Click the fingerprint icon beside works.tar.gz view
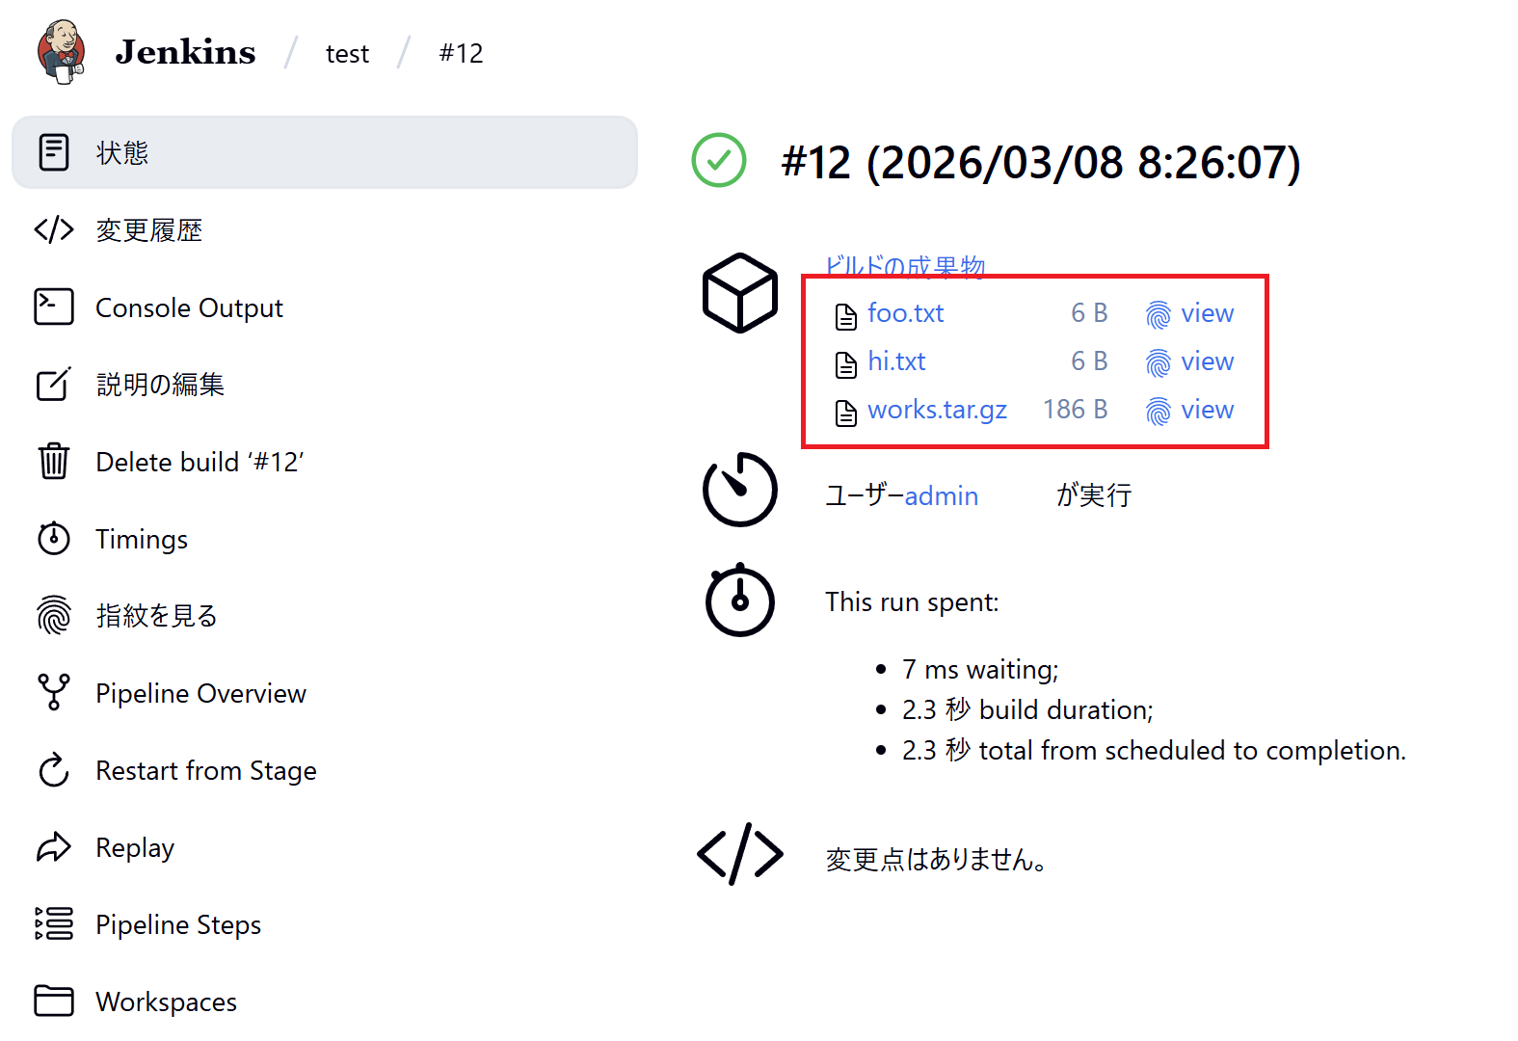Image resolution: width=1518 pixels, height=1041 pixels. (x=1158, y=411)
